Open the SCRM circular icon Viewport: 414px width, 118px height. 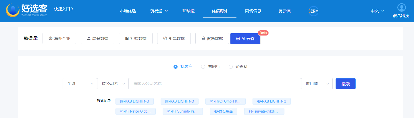coord(313,11)
